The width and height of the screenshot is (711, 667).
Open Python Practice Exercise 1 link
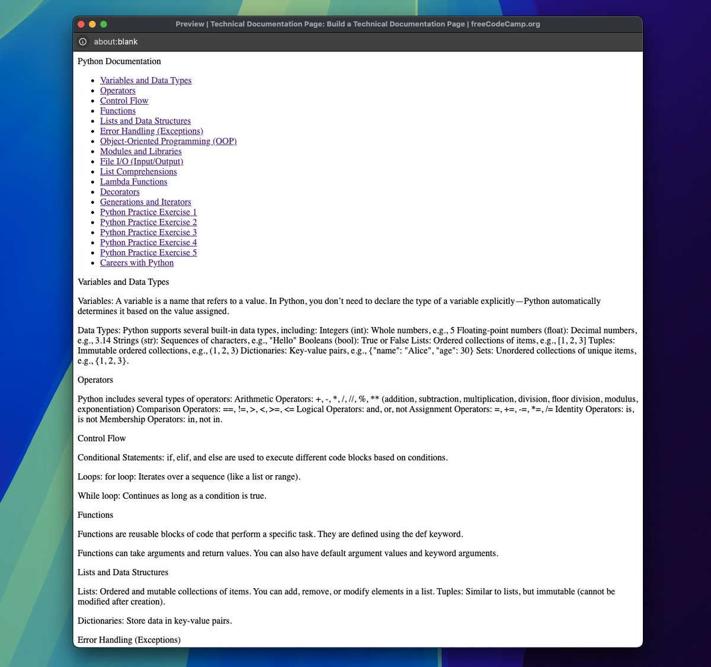pyautogui.click(x=149, y=212)
